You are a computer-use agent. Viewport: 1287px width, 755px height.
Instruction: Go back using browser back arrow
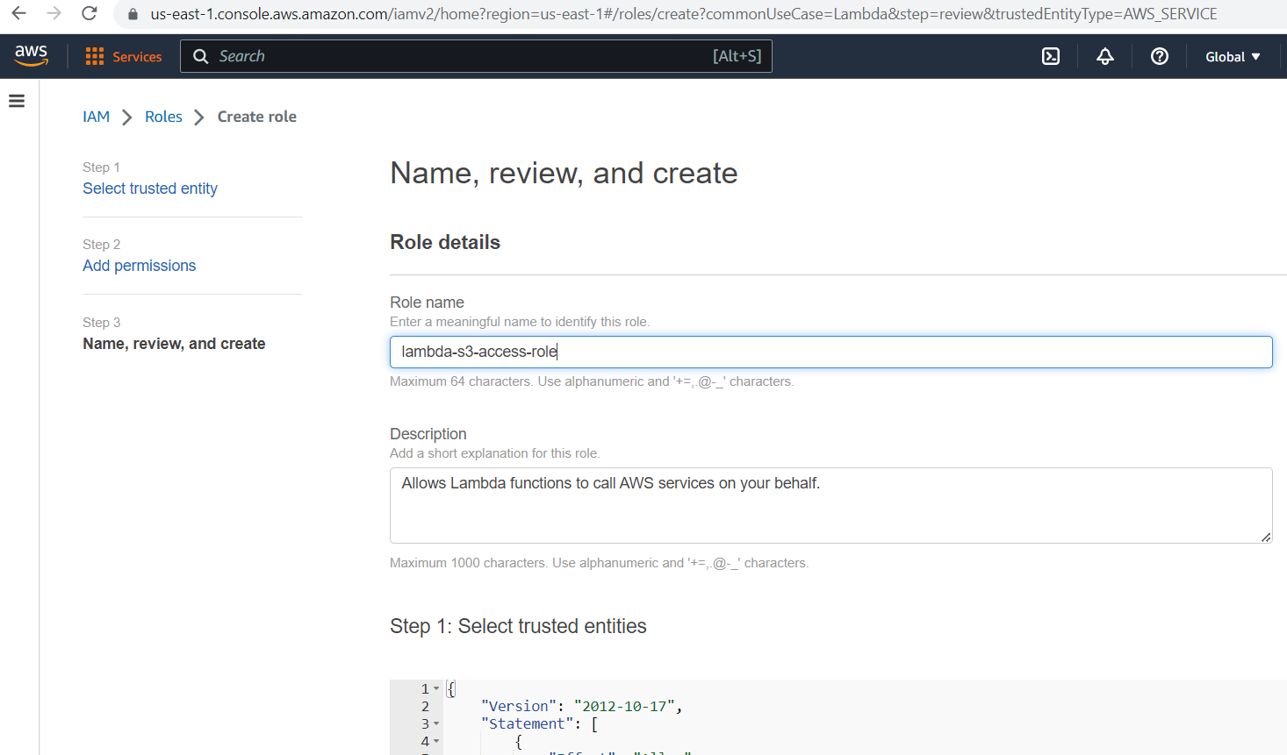click(x=18, y=14)
